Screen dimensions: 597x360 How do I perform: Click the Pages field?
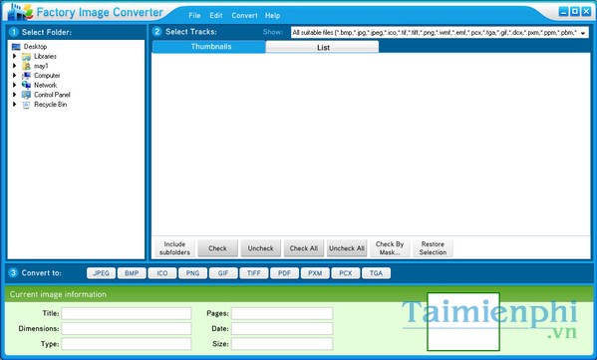(282, 313)
